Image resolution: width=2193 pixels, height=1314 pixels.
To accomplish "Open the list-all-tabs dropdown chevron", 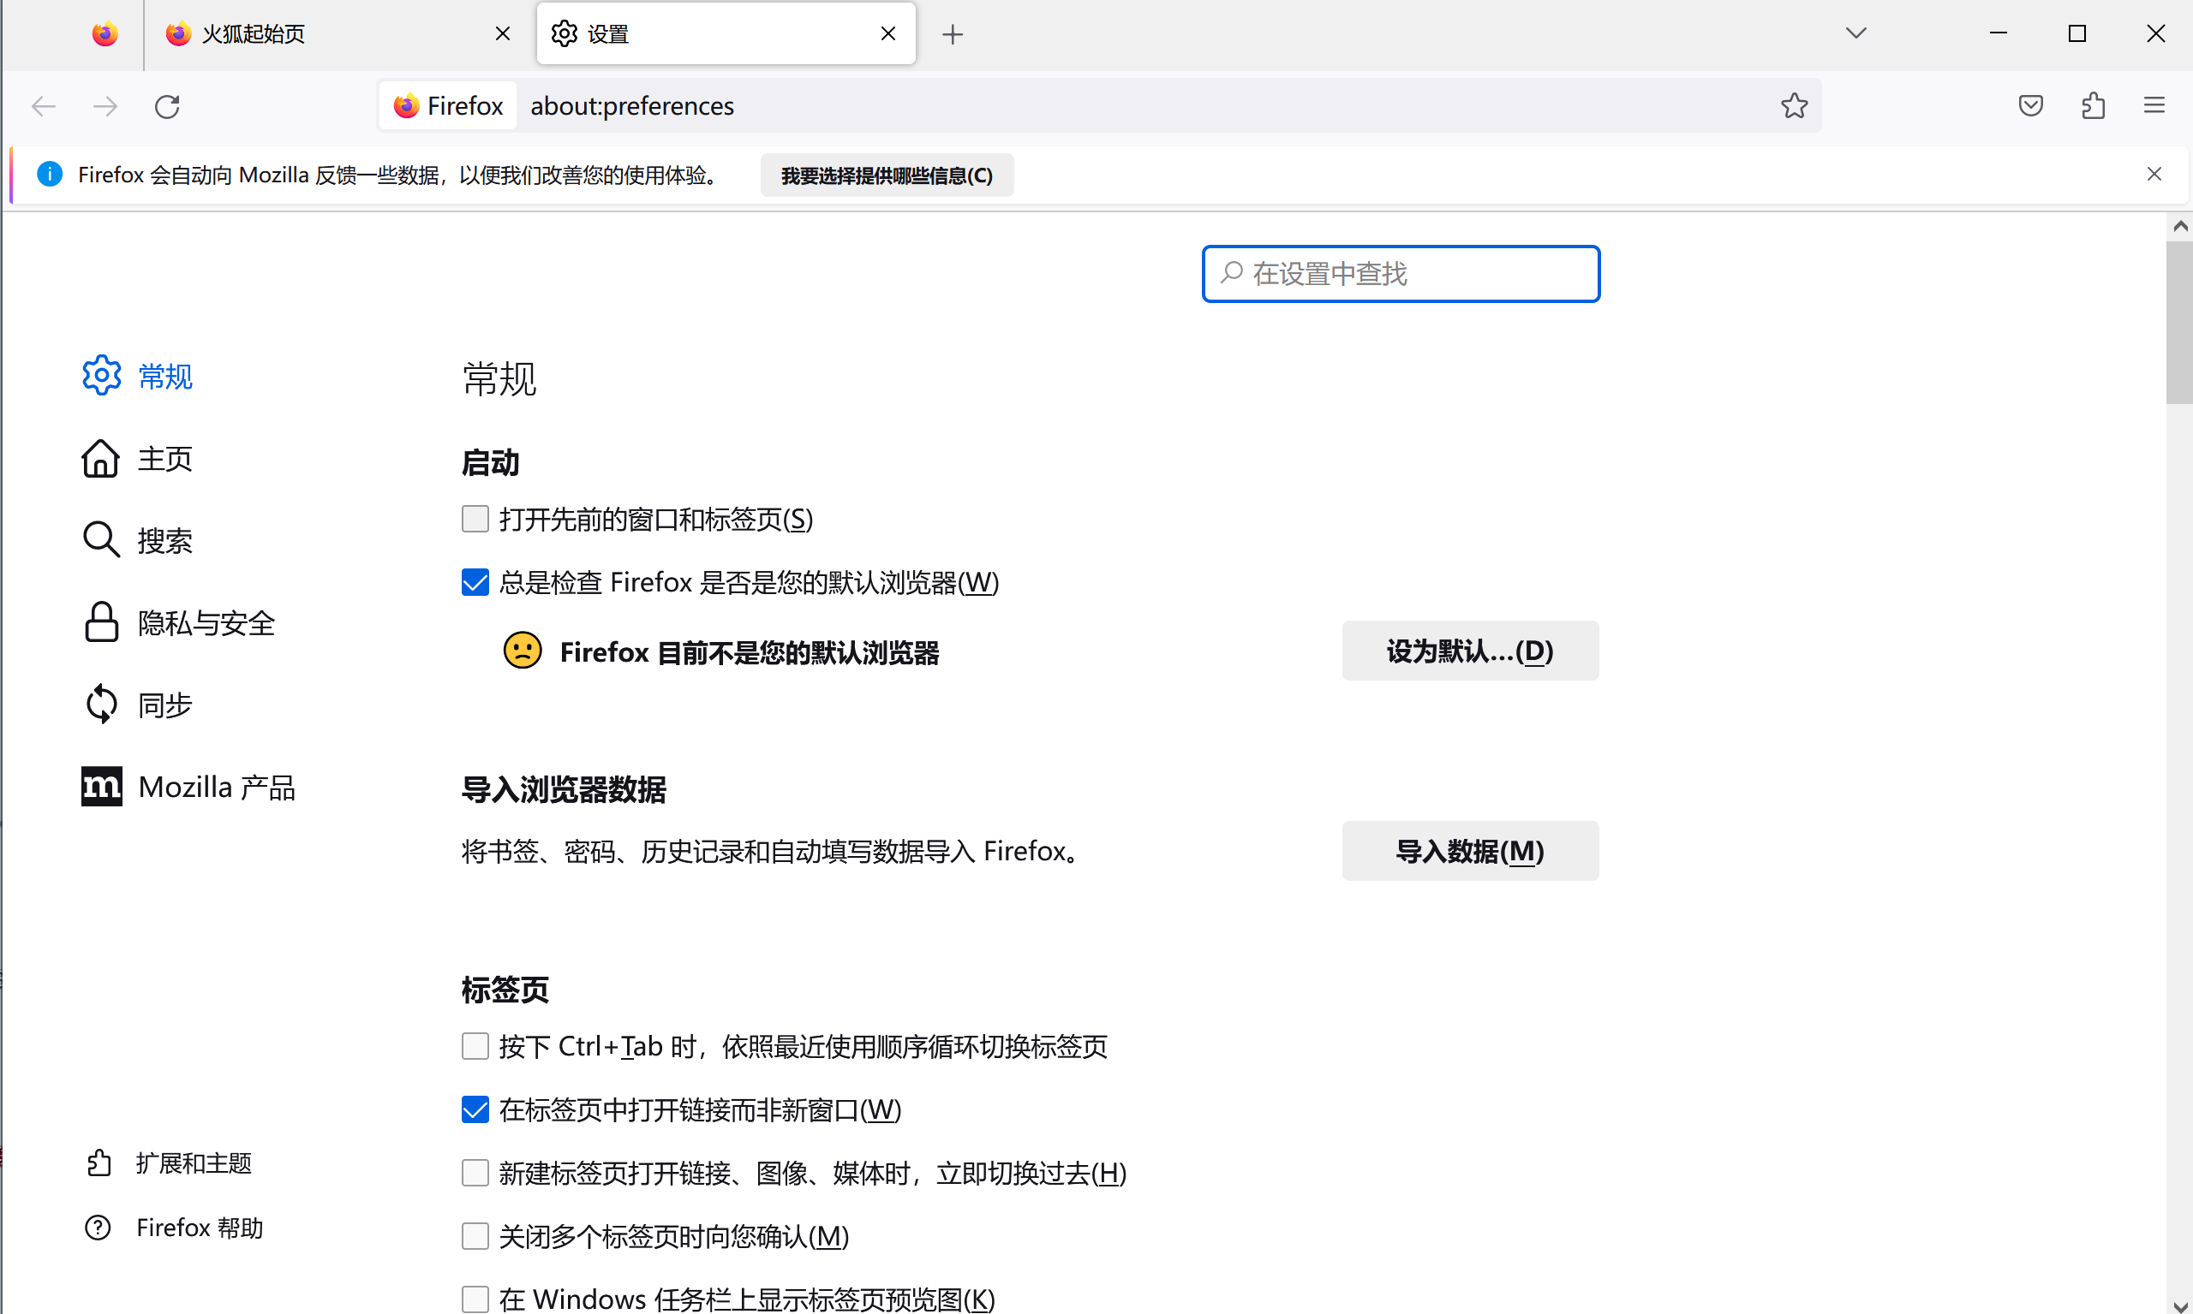I will pos(1856,33).
